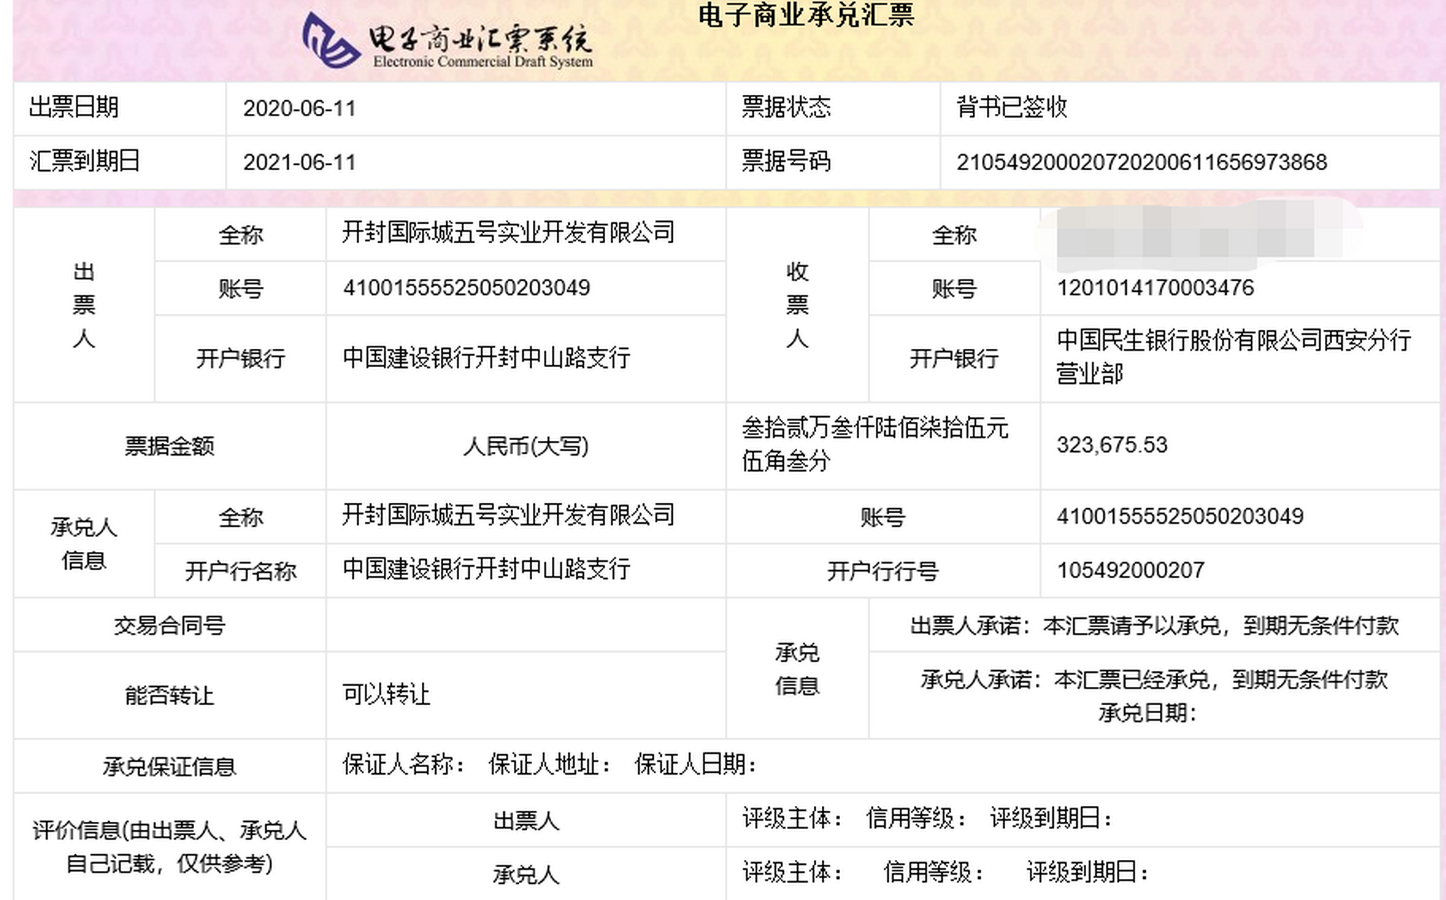This screenshot has width=1446, height=900.
Task: Click the 承兑日期 field
Action: (1147, 713)
